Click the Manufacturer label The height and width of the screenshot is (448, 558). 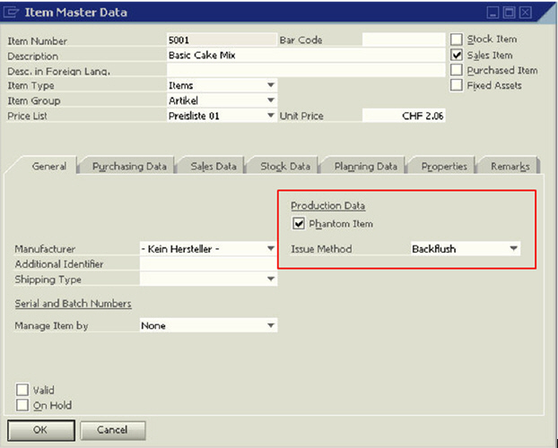point(45,249)
